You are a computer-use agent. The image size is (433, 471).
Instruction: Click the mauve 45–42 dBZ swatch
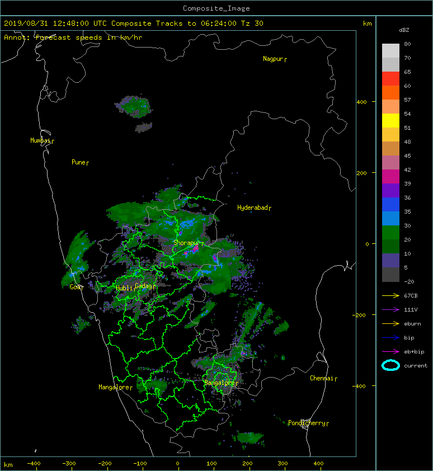click(390, 163)
